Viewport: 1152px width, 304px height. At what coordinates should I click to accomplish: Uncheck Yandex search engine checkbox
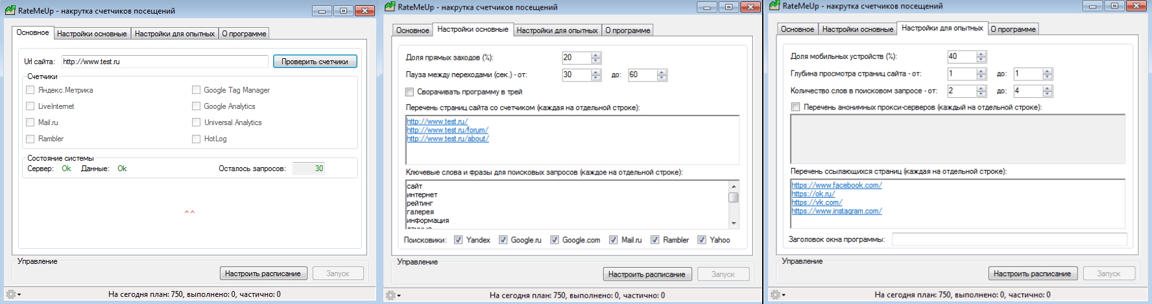click(x=459, y=240)
